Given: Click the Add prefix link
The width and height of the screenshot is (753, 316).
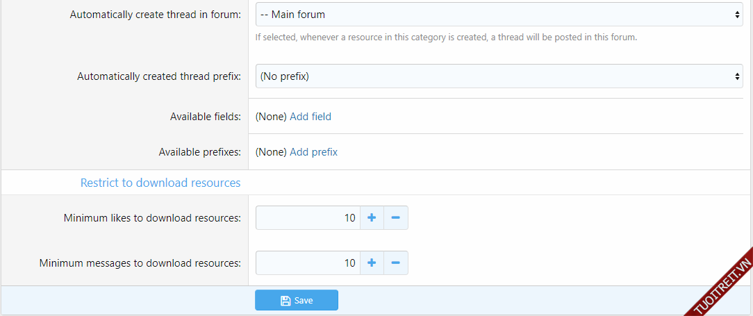Looking at the screenshot, I should point(313,152).
